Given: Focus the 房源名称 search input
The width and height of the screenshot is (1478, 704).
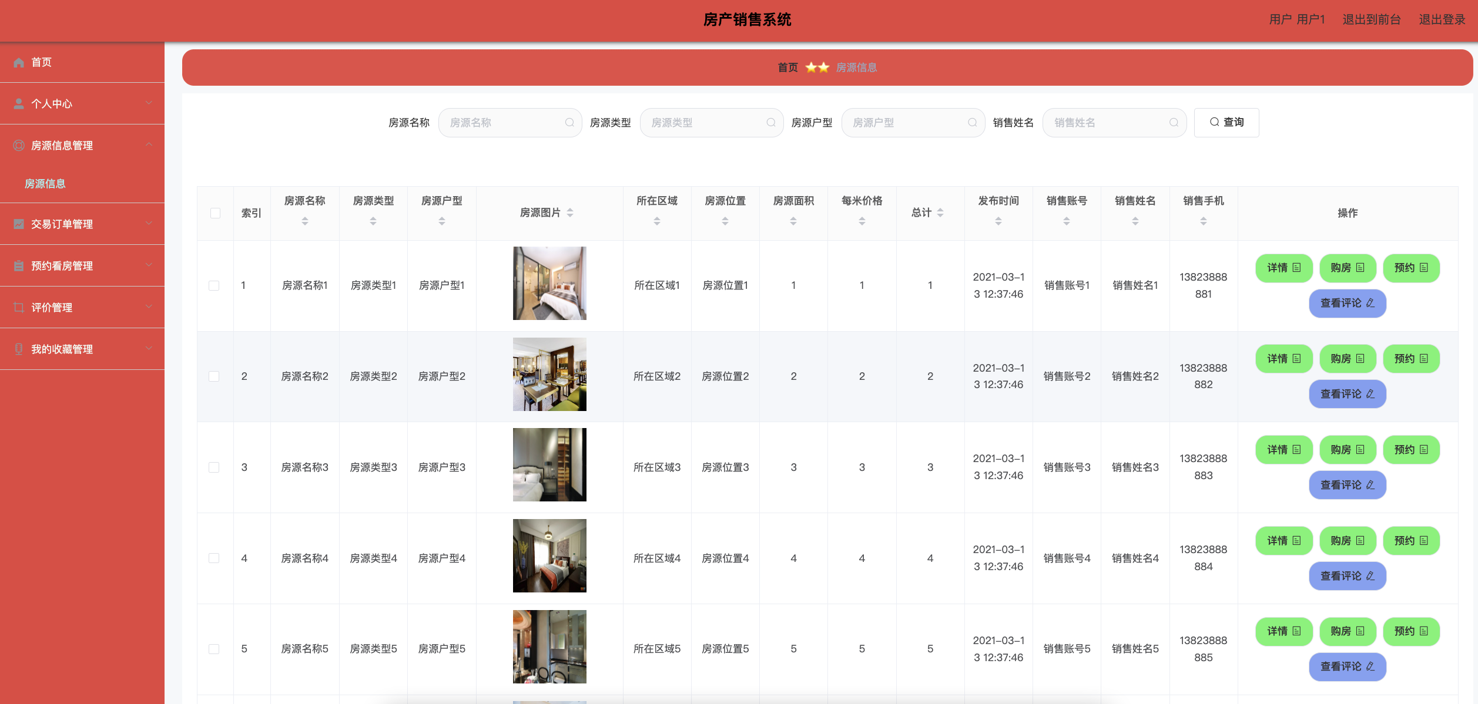Looking at the screenshot, I should [510, 123].
